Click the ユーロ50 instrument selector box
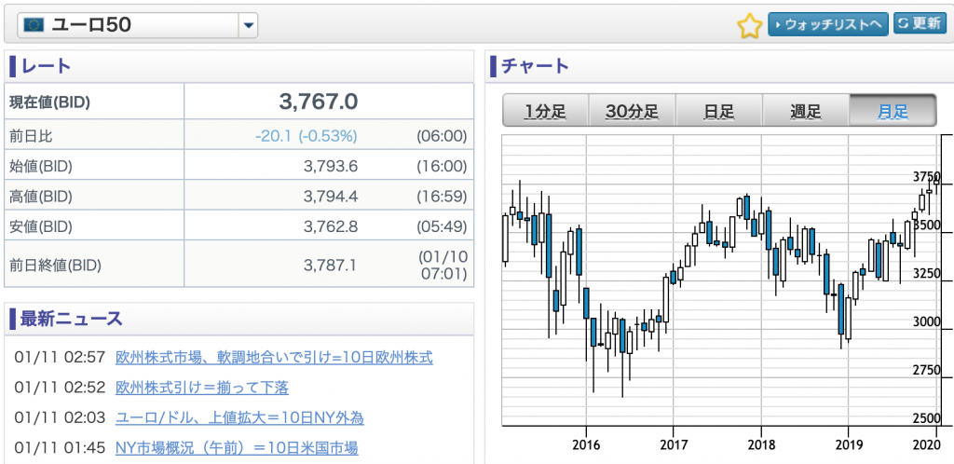This screenshot has height=464, width=954. pyautogui.click(x=138, y=25)
